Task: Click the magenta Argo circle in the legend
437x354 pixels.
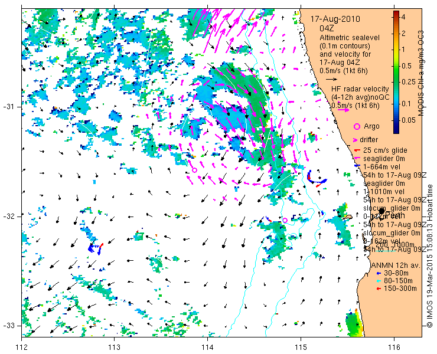Action: point(357,126)
